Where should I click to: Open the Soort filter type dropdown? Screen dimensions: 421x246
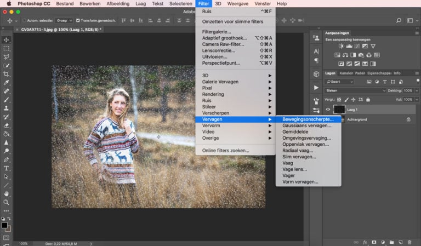339,82
